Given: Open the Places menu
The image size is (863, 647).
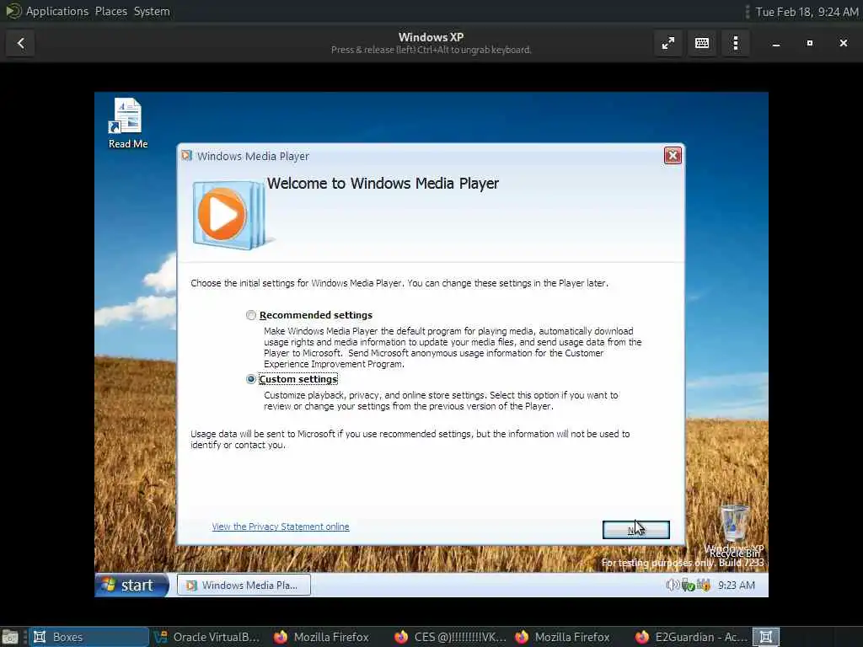Looking at the screenshot, I should pyautogui.click(x=111, y=11).
